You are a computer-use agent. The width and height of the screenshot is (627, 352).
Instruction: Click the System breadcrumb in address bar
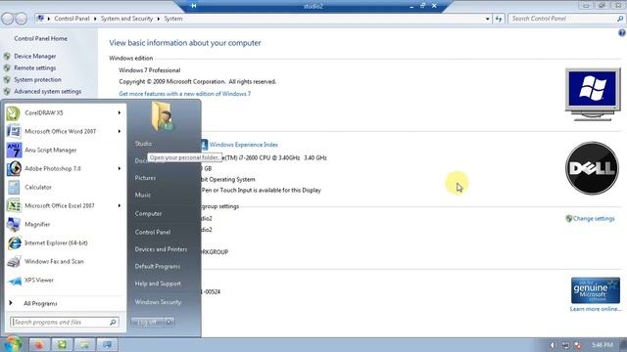(x=173, y=19)
